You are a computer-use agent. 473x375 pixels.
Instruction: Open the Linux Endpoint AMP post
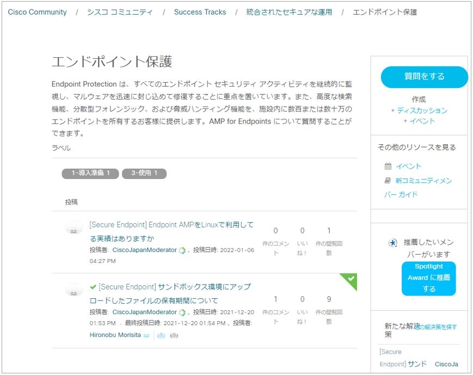[x=171, y=231]
